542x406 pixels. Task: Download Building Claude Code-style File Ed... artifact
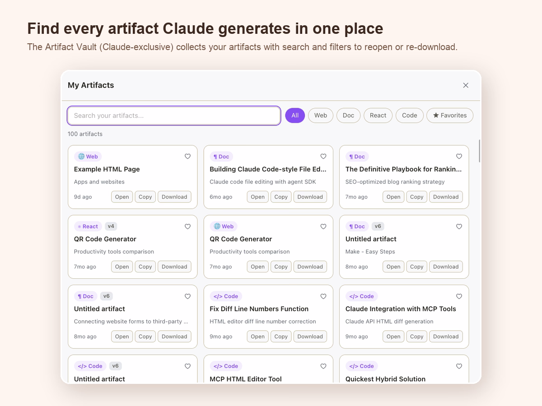coord(310,197)
